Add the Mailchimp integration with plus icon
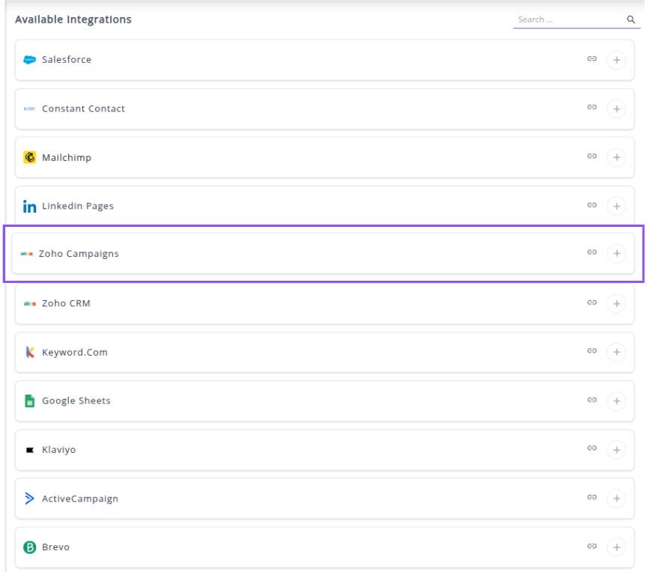The height and width of the screenshot is (578, 647). pos(616,157)
